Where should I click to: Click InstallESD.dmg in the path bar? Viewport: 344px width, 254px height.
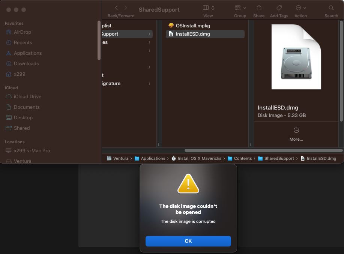(x=318, y=158)
